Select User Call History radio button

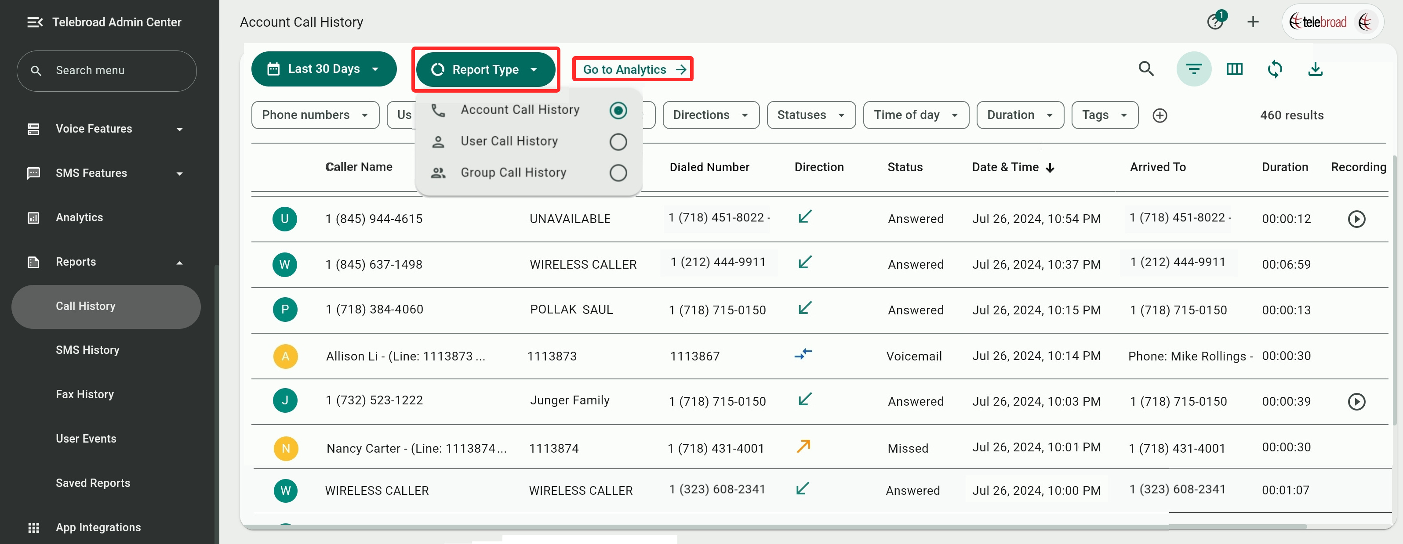(618, 142)
